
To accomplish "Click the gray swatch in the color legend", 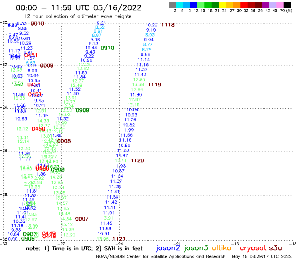I will click(172, 5).
